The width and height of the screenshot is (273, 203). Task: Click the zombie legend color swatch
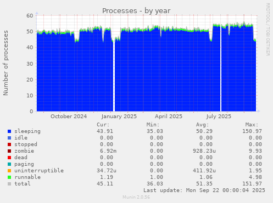point(9,151)
